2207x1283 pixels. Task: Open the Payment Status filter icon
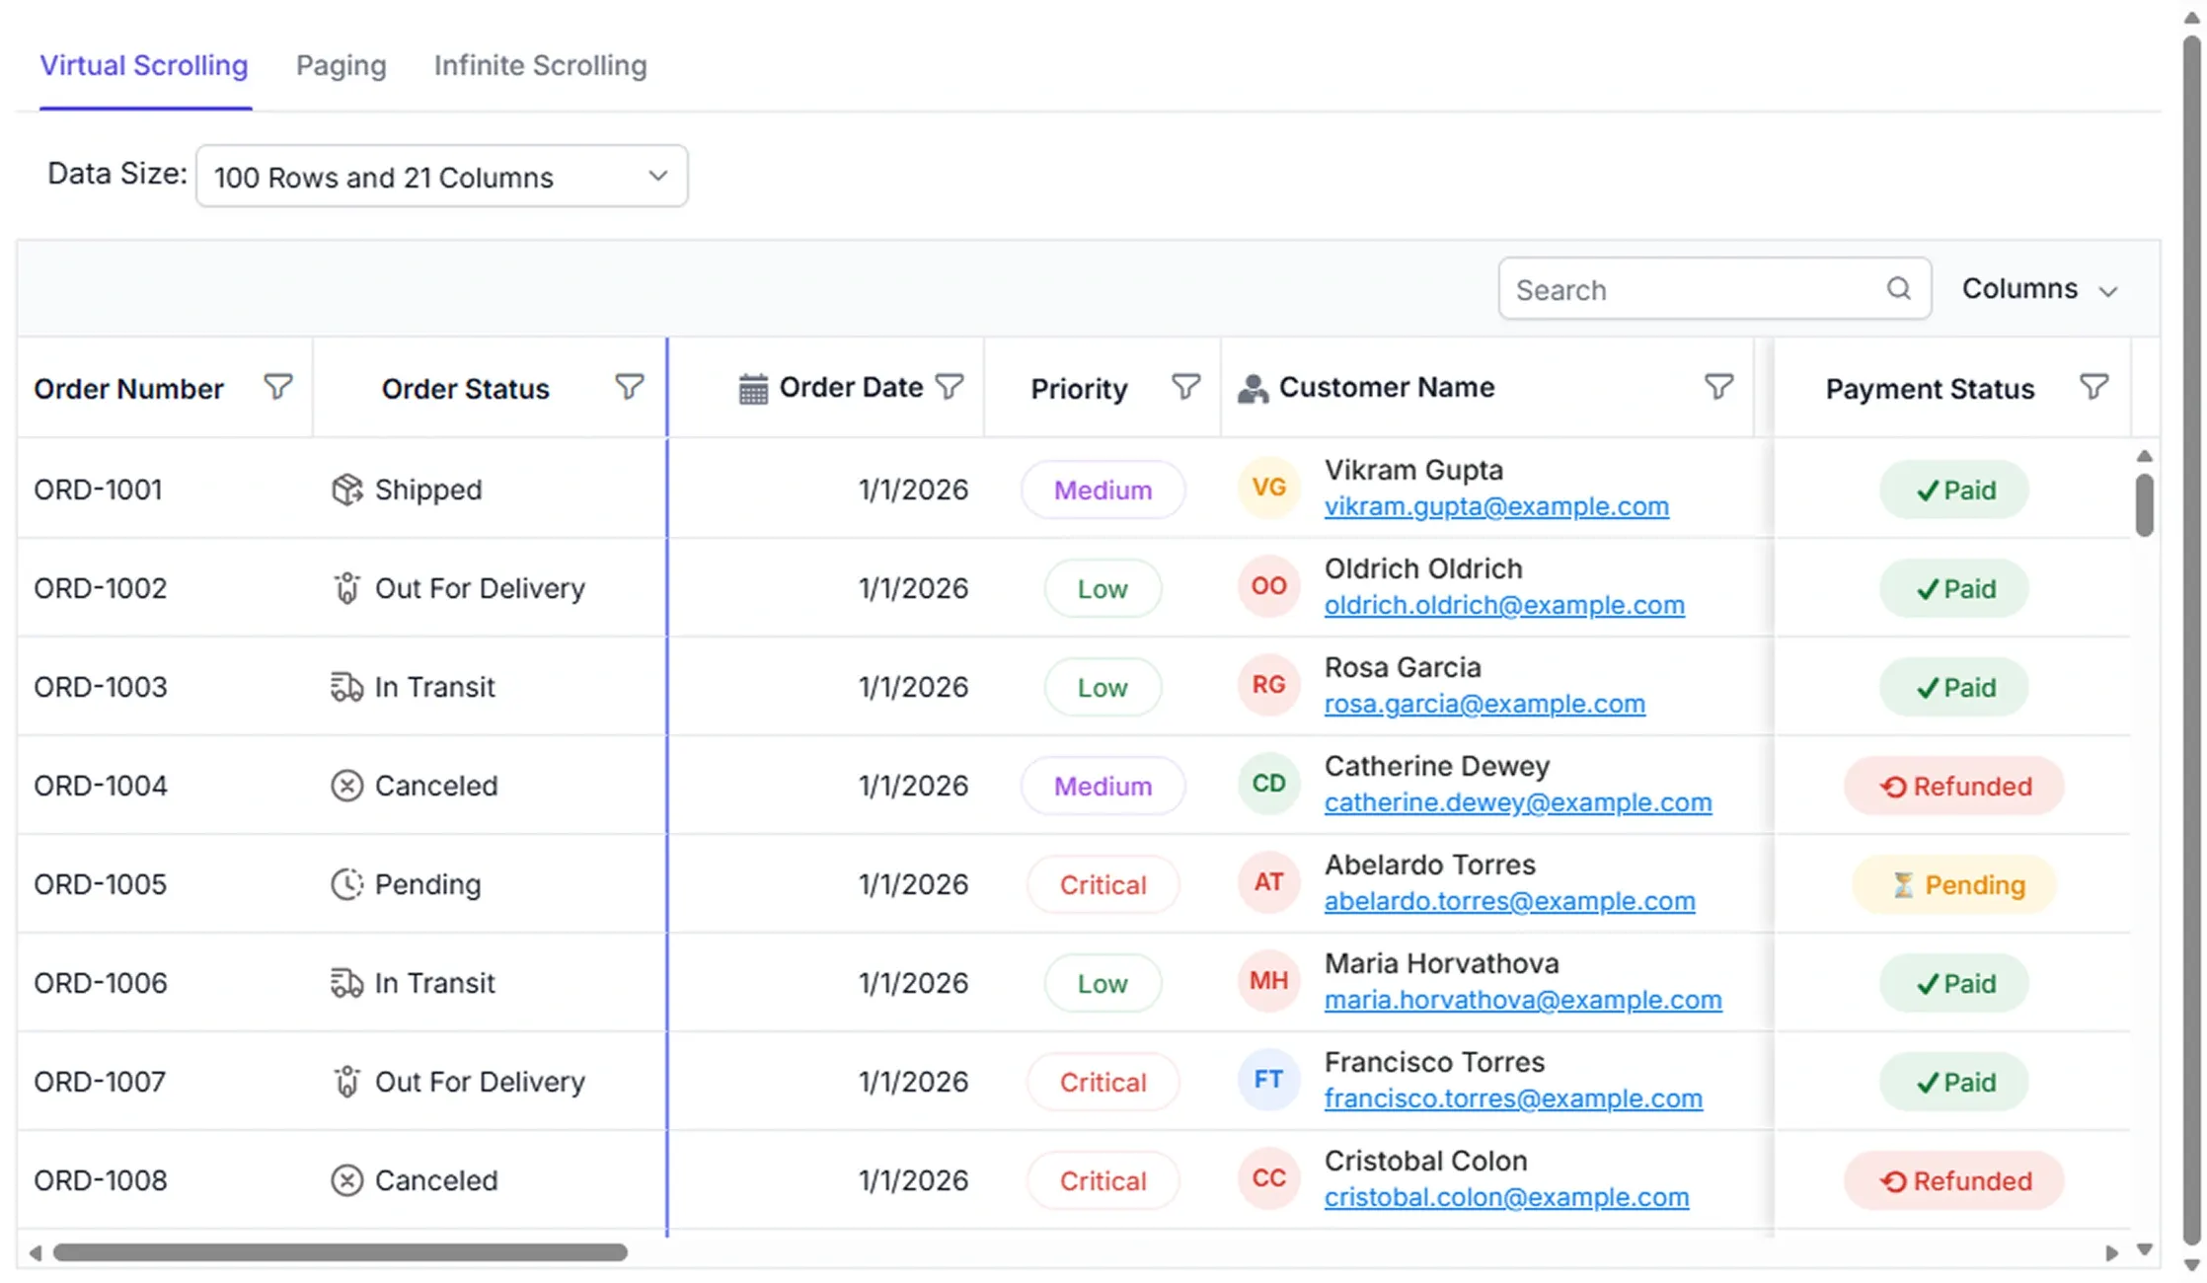(x=2094, y=387)
